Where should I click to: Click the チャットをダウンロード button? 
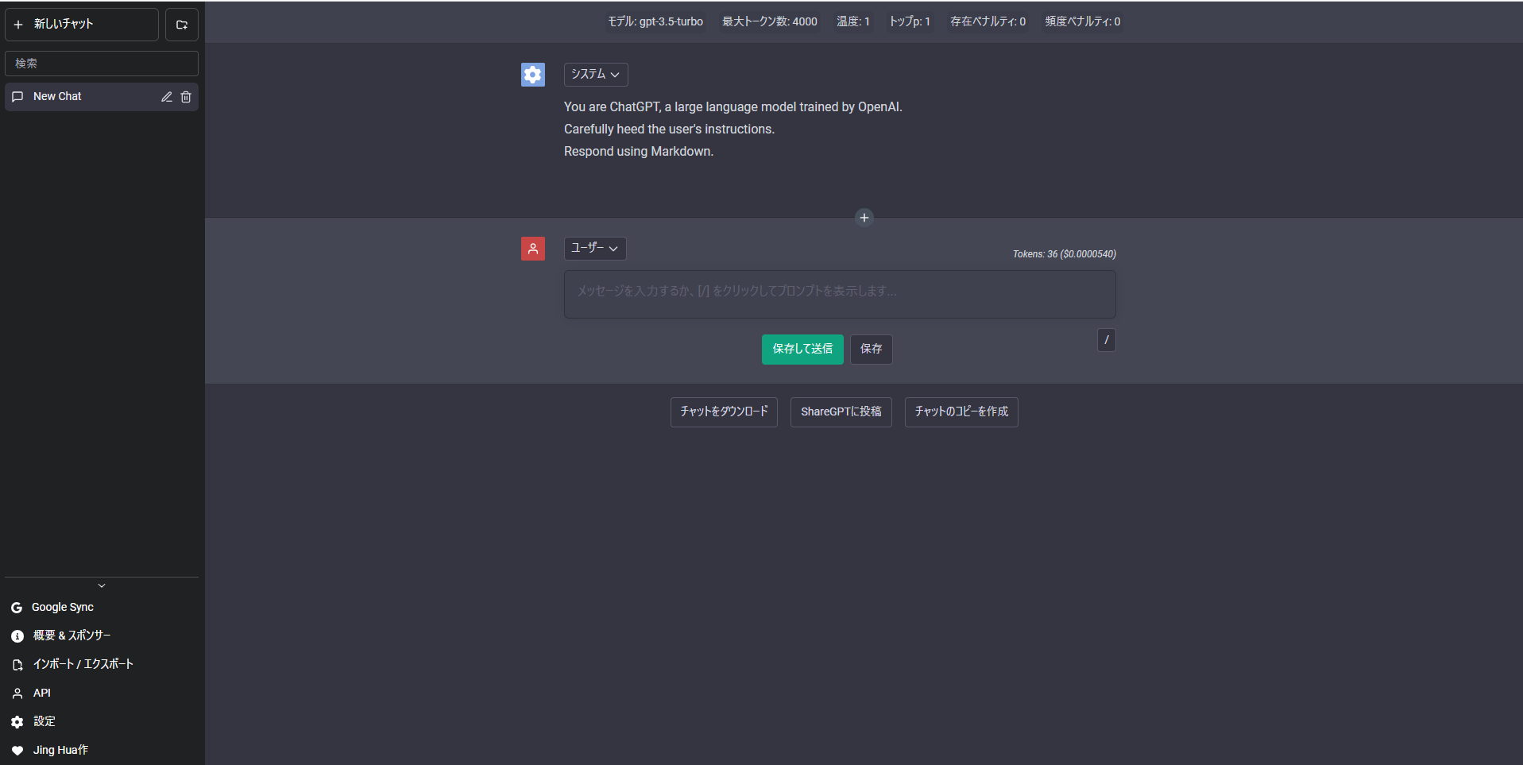click(723, 411)
